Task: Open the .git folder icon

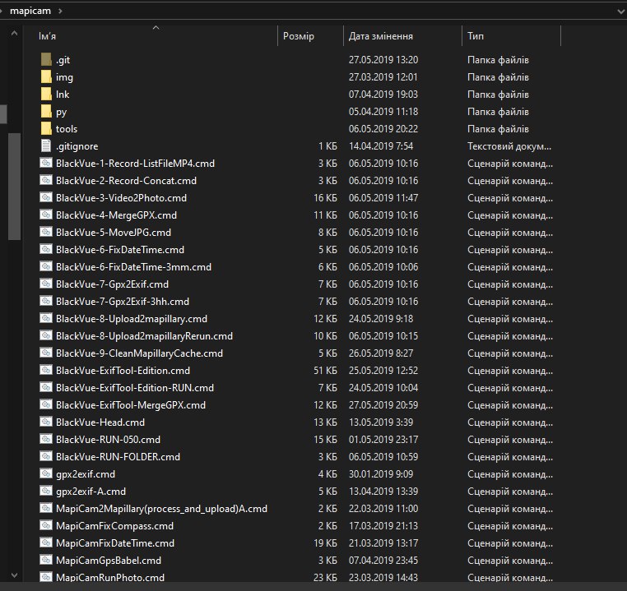Action: [x=46, y=59]
